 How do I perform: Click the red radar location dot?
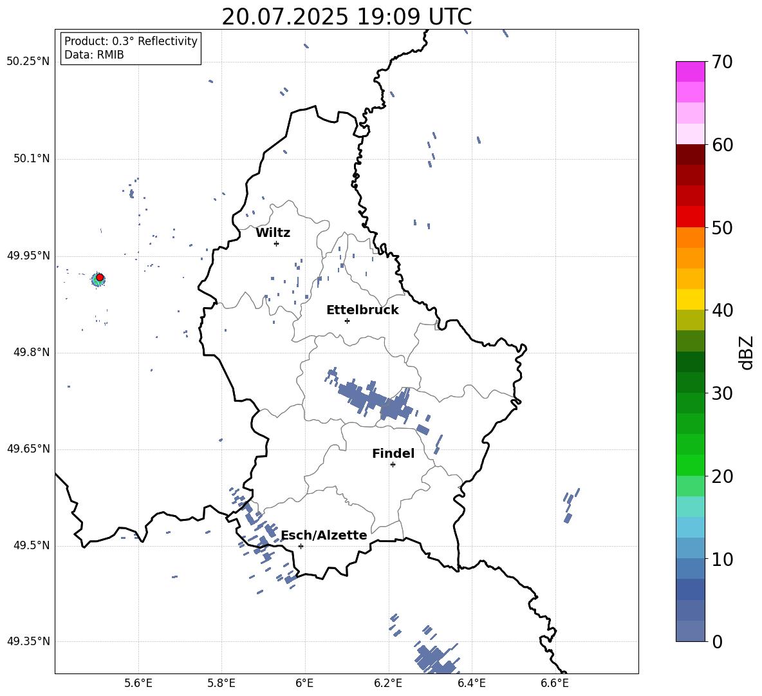(100, 277)
